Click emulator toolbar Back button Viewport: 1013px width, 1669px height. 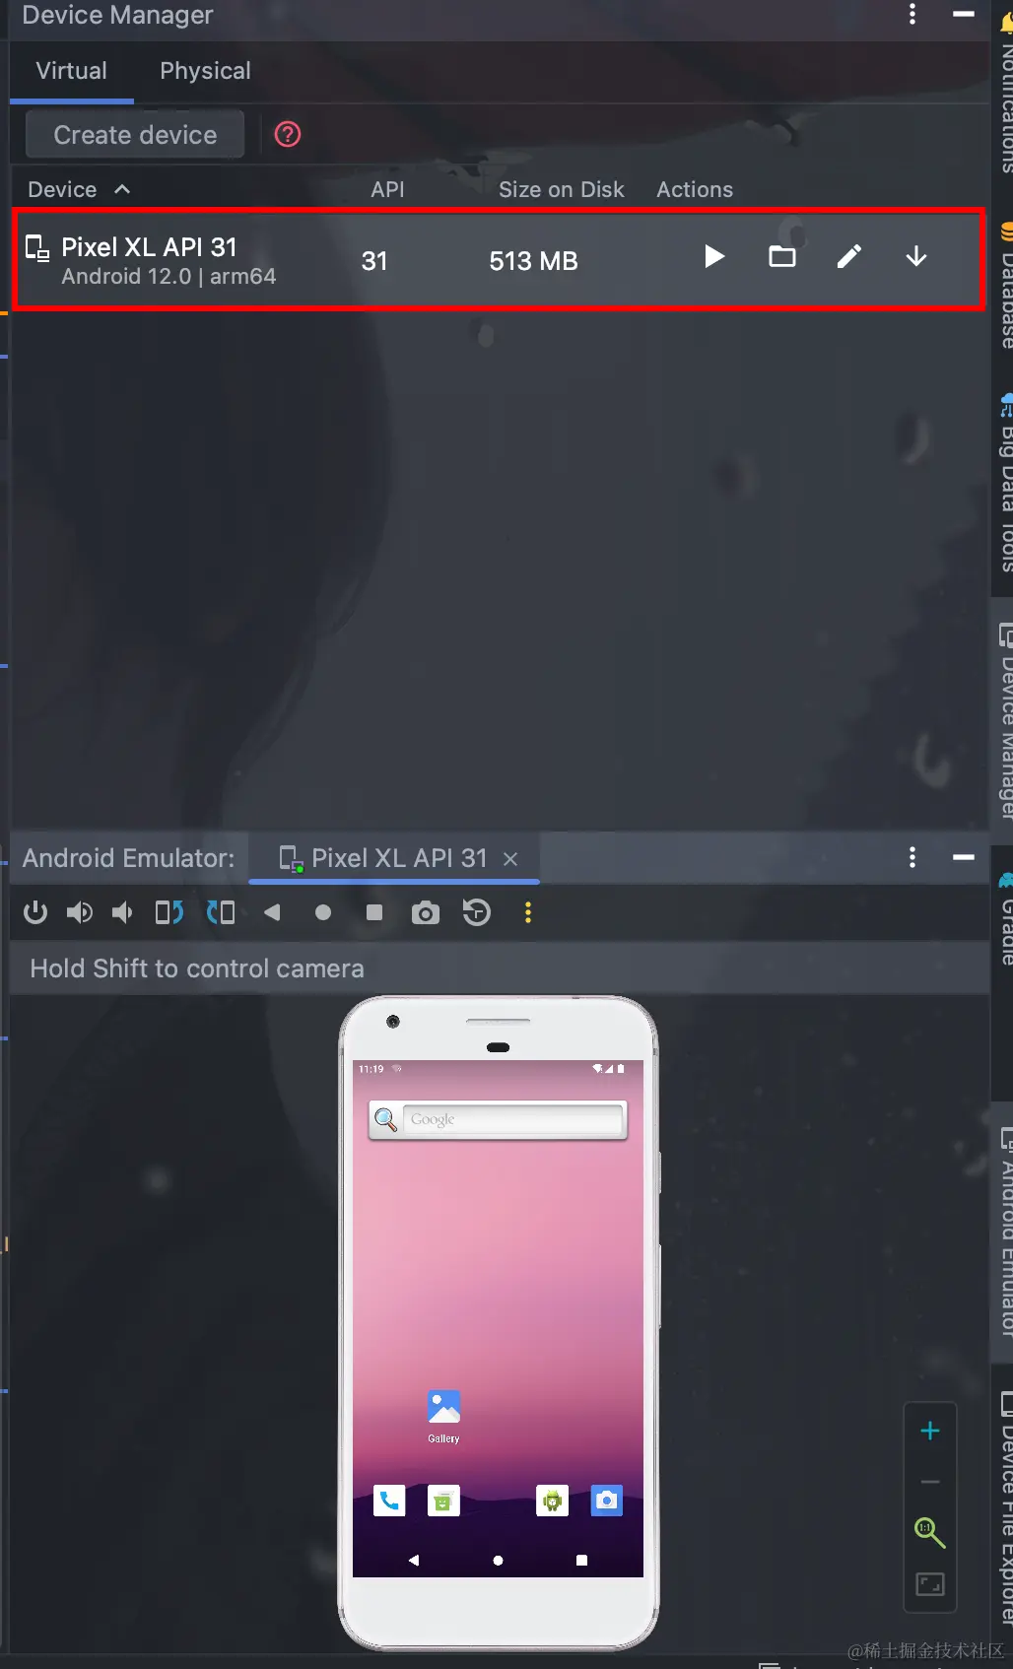pos(272,913)
